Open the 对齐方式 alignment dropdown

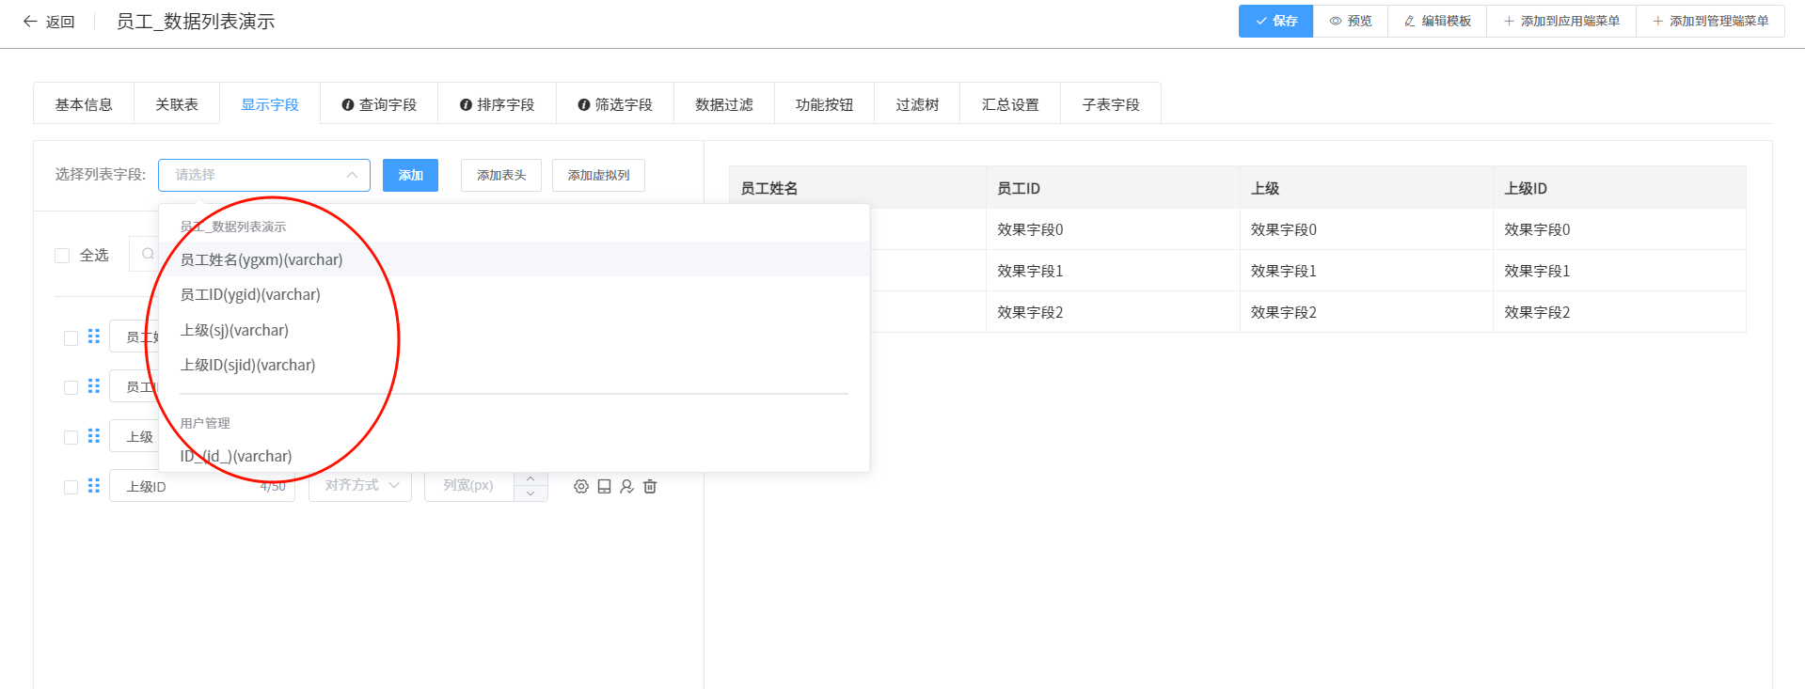click(360, 485)
